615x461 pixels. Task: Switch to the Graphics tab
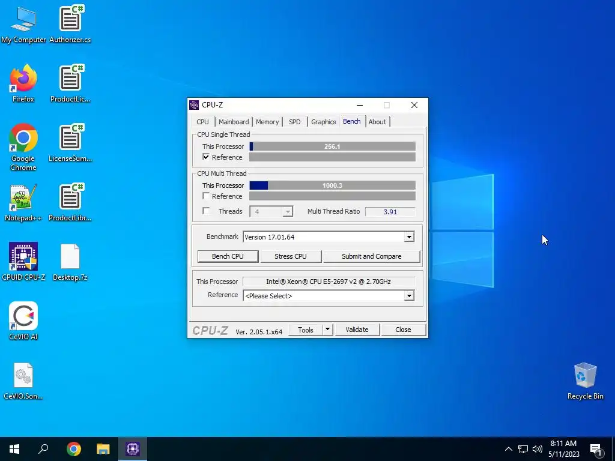324,122
